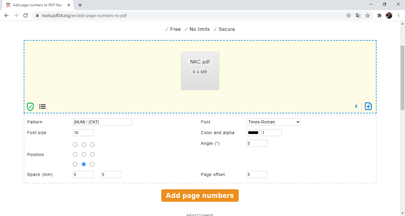Click the 'Pattern' label
This screenshot has height=216, width=405.
[35, 122]
